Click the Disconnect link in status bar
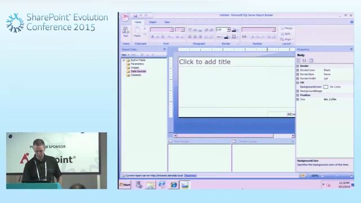 click(190, 175)
